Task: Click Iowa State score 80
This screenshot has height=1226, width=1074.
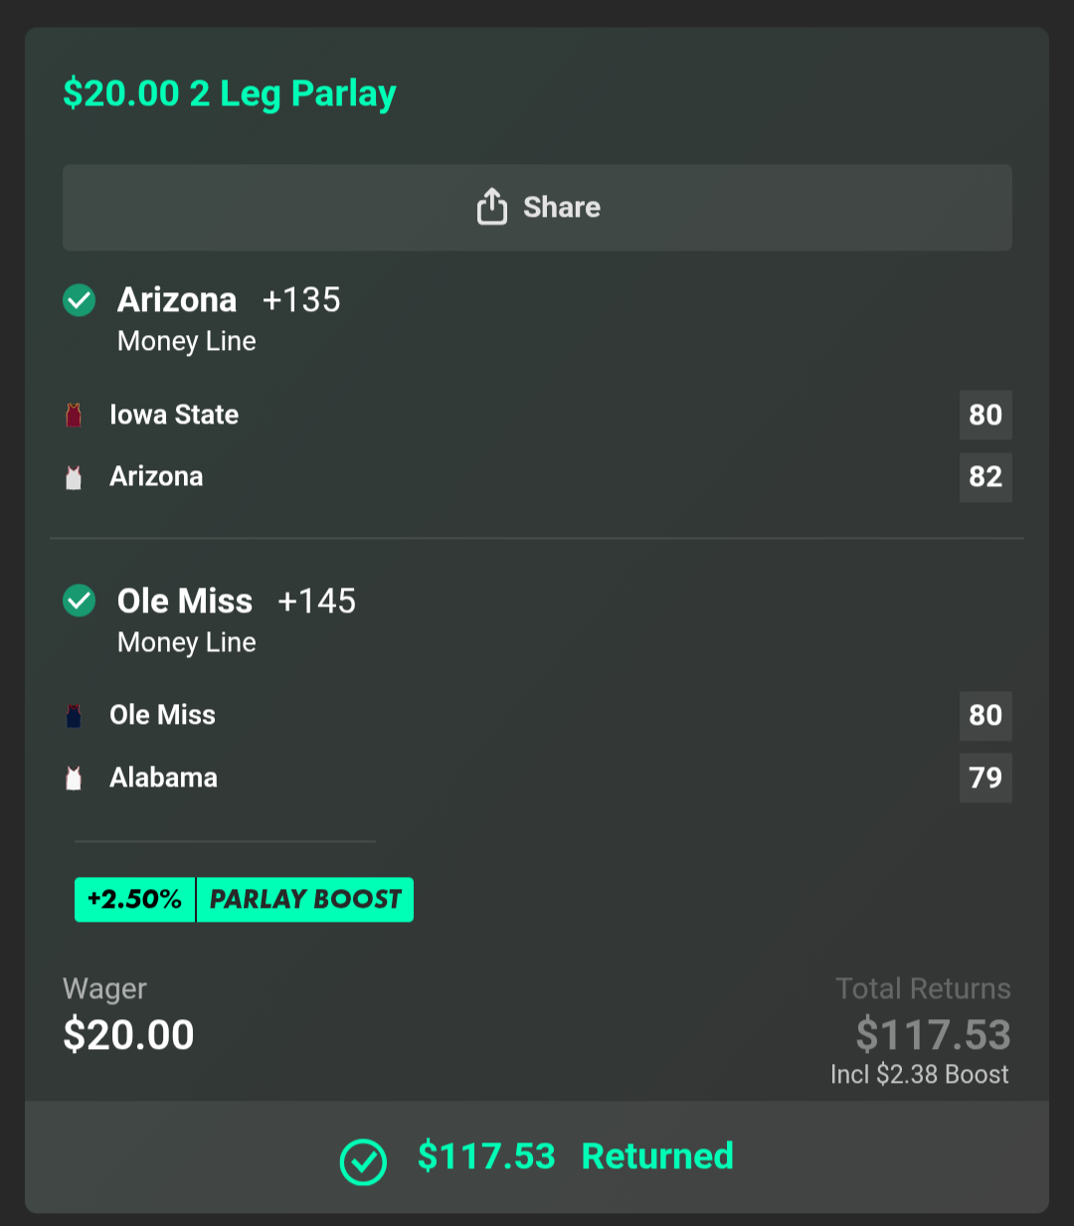Action: coord(984,415)
